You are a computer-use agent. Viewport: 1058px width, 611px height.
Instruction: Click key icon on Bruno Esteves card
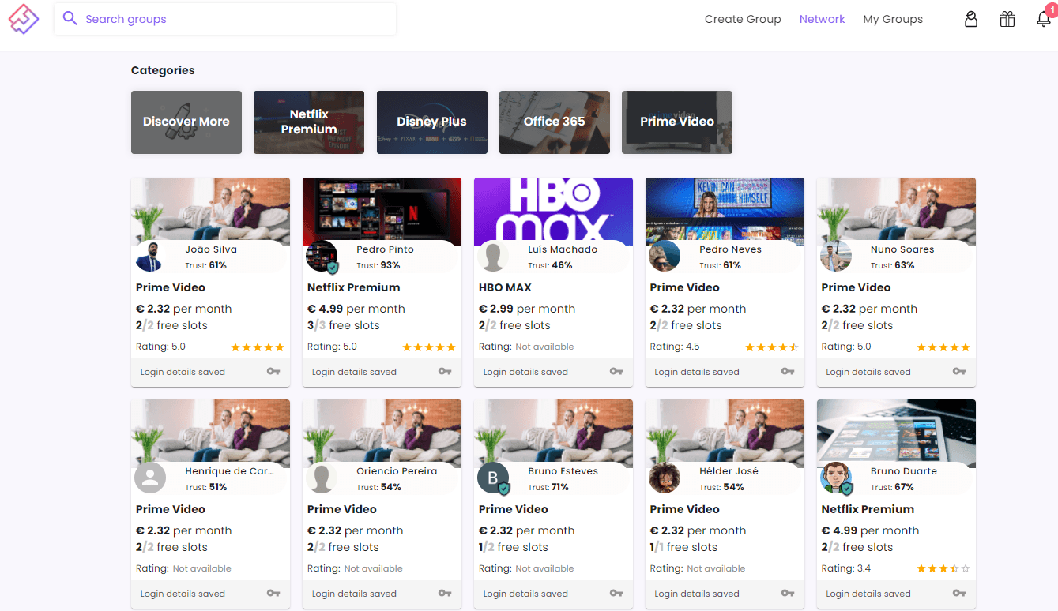point(616,593)
